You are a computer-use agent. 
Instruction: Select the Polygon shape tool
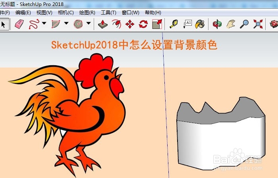click(x=78, y=24)
